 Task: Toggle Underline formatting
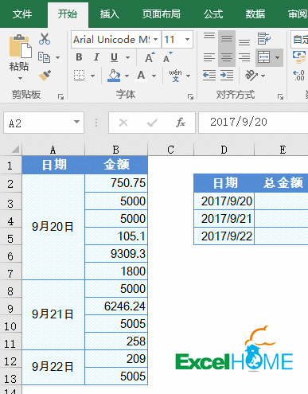click(114, 57)
